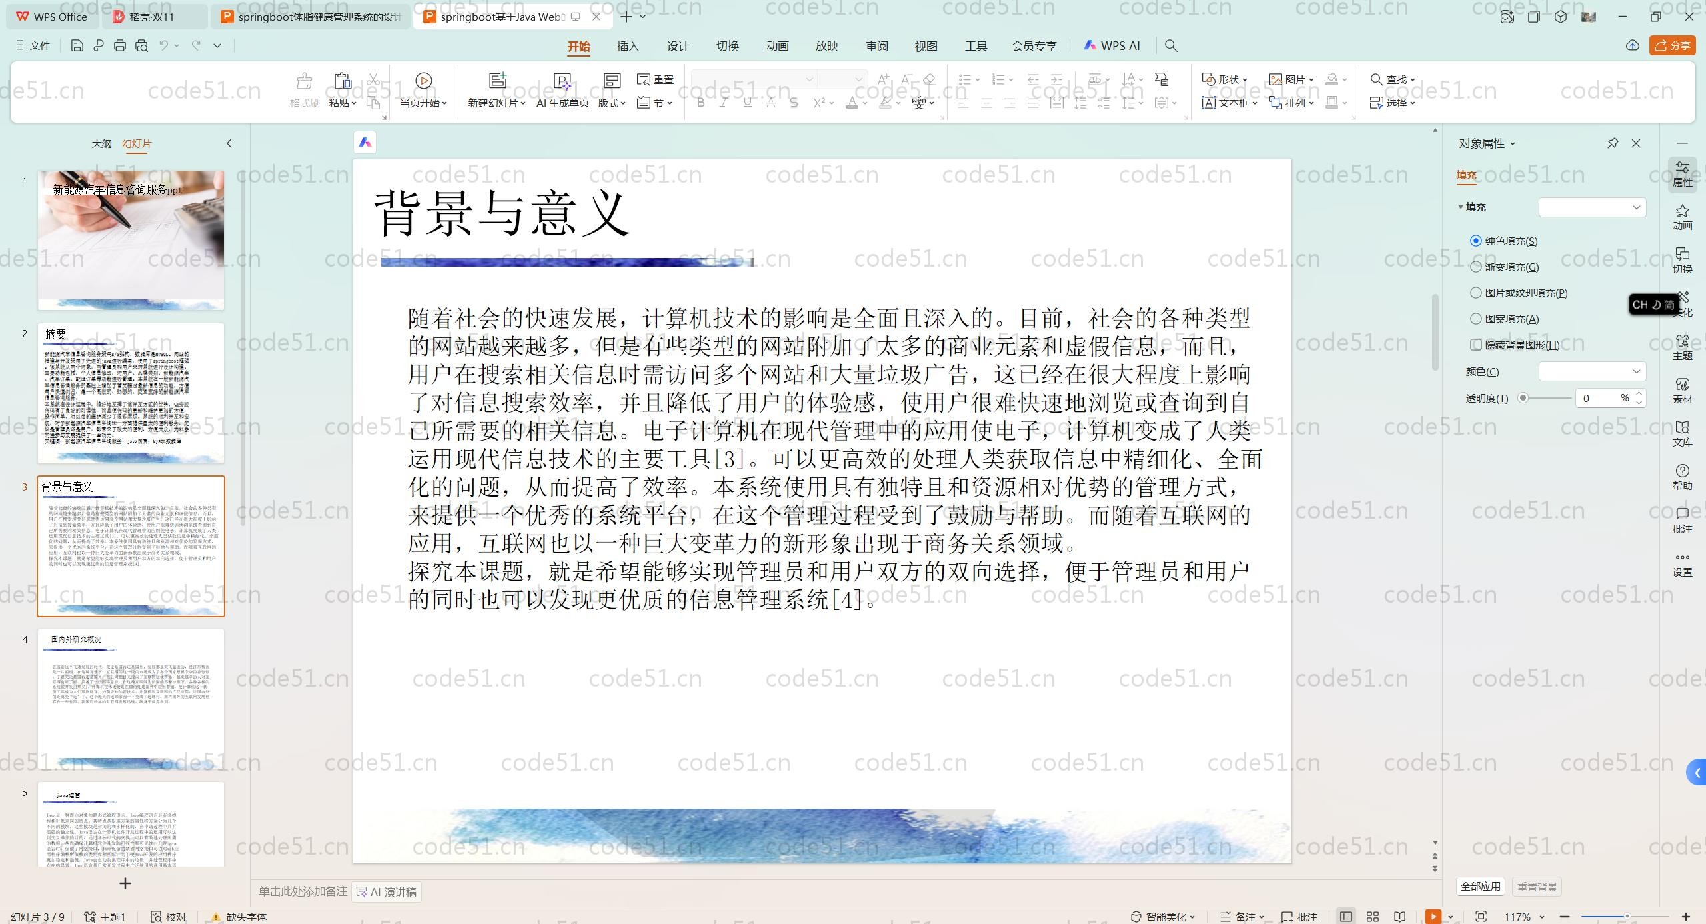The image size is (1706, 924).
Task: Click the Print icon in quick toolbar
Action: pos(120,45)
